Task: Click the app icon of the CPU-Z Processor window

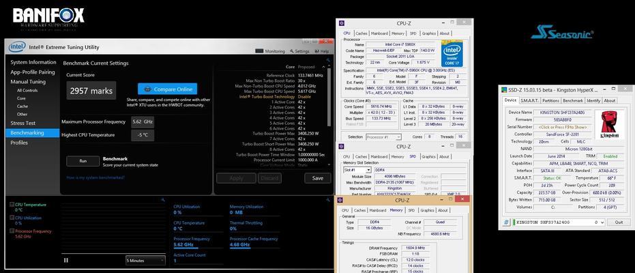Action: point(342,23)
